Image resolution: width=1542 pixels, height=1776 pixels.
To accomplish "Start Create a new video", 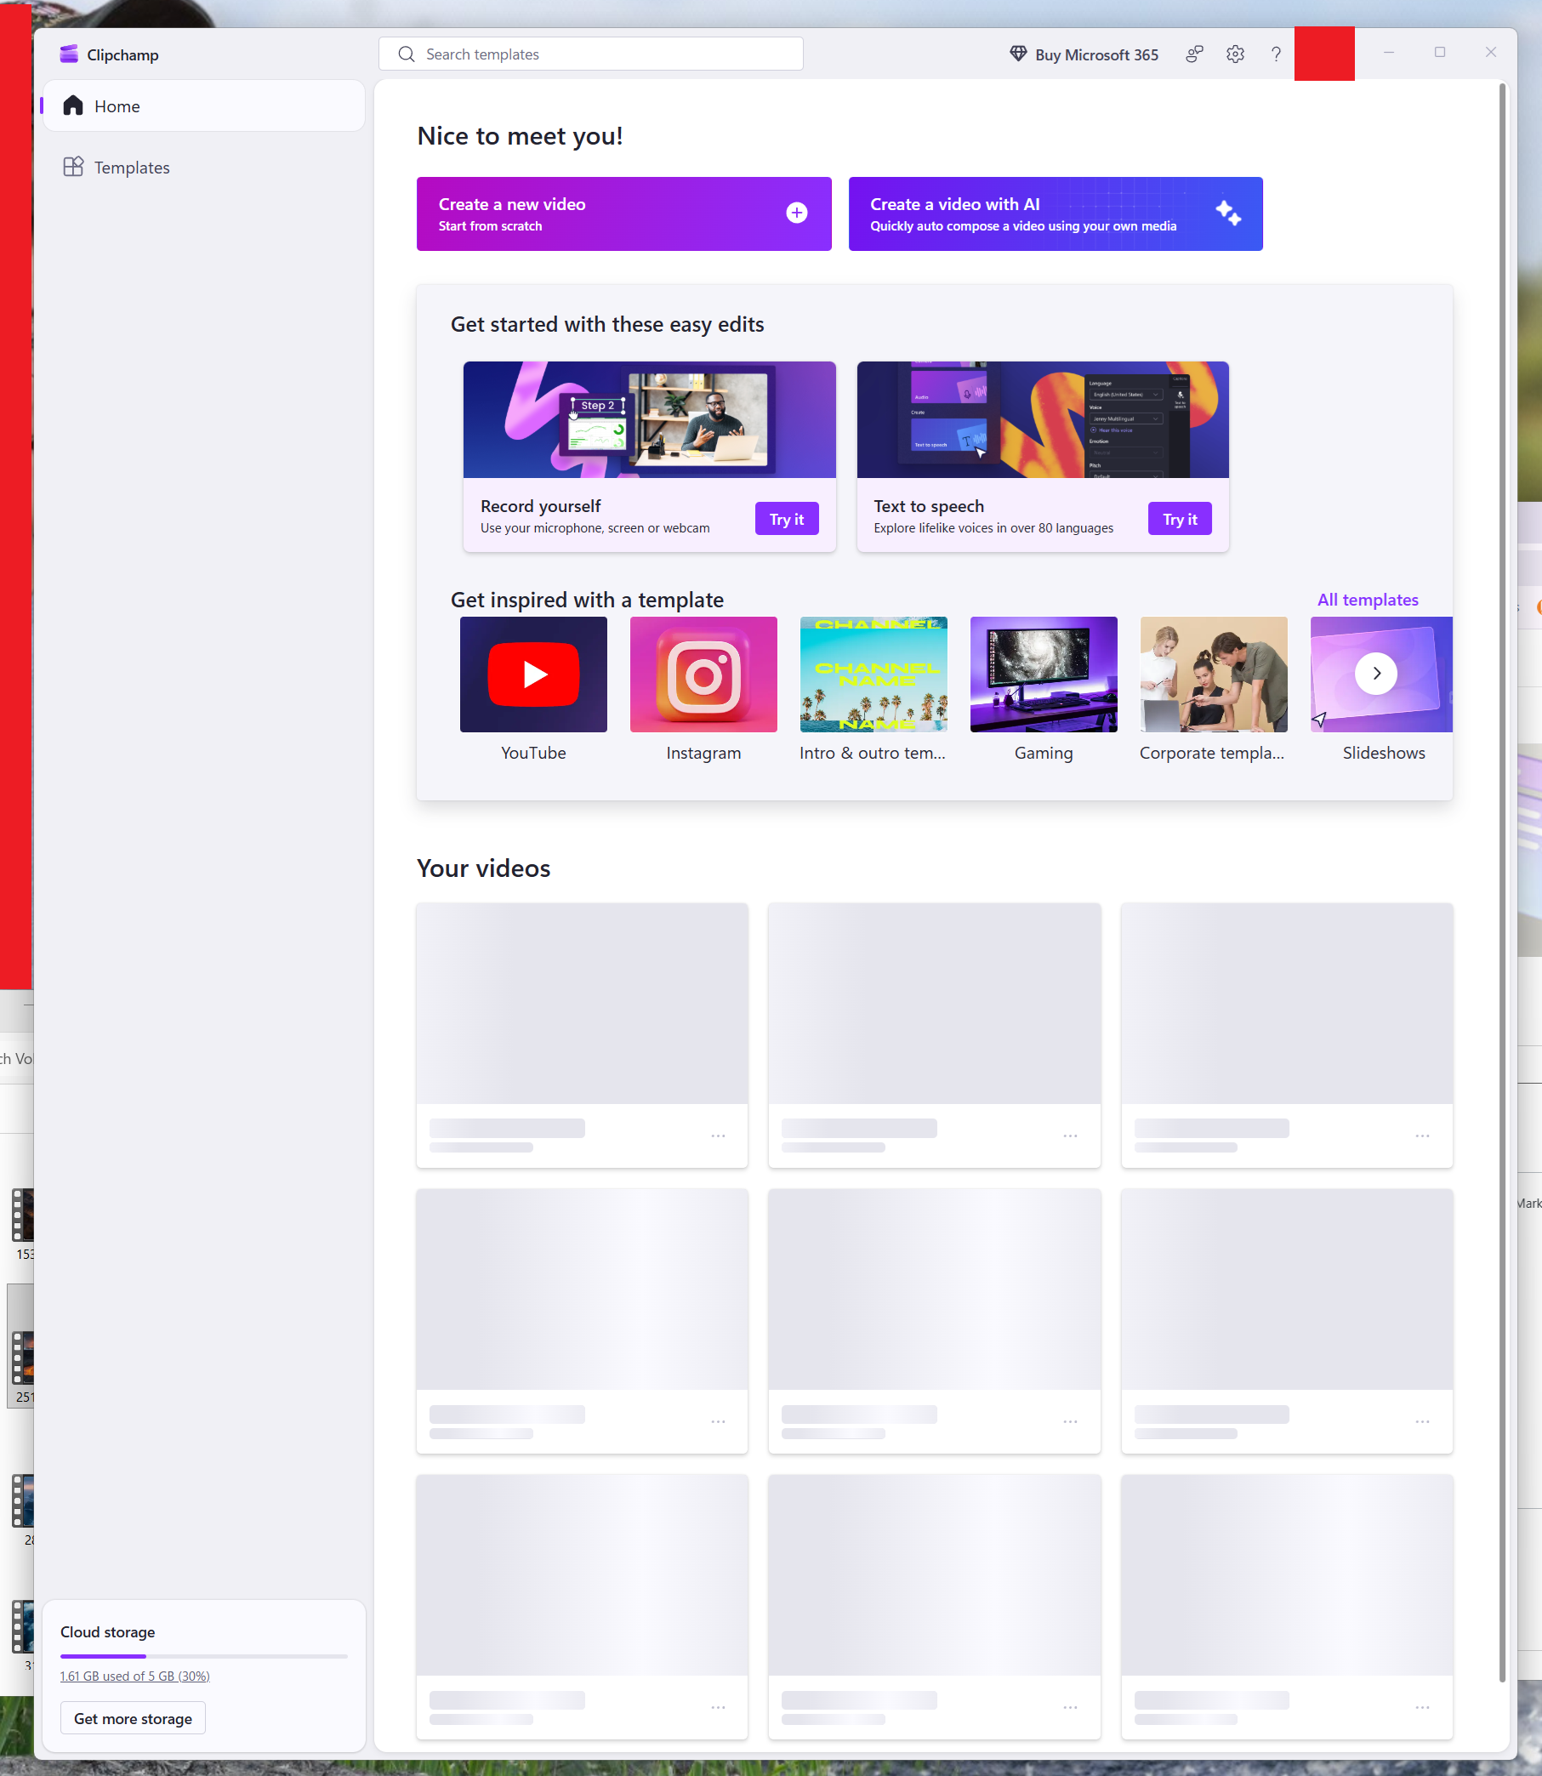I will pos(623,214).
